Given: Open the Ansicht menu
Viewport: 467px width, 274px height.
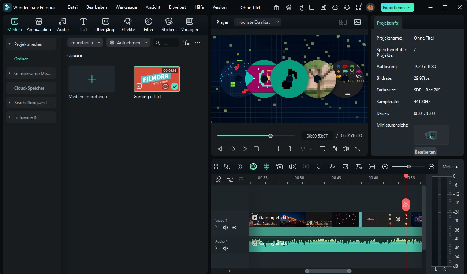Looking at the screenshot, I should (x=153, y=7).
